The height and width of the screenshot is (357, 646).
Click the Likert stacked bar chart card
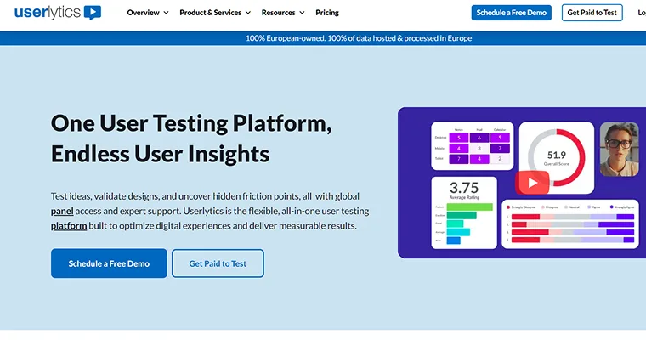[570, 224]
